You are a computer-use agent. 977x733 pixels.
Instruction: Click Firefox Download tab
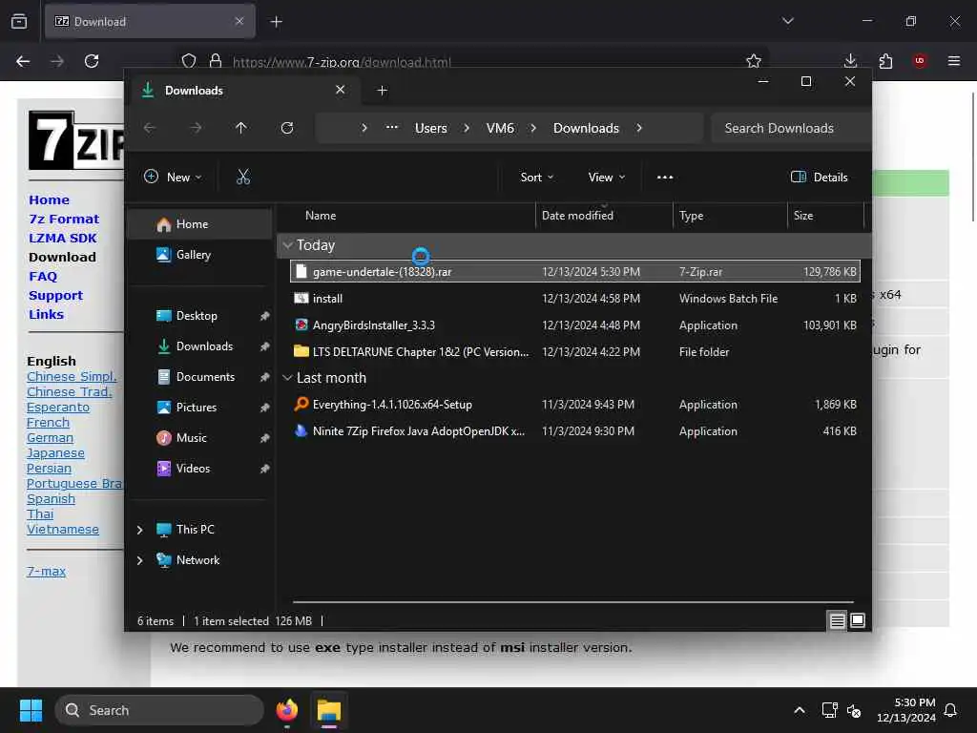pyautogui.click(x=150, y=22)
